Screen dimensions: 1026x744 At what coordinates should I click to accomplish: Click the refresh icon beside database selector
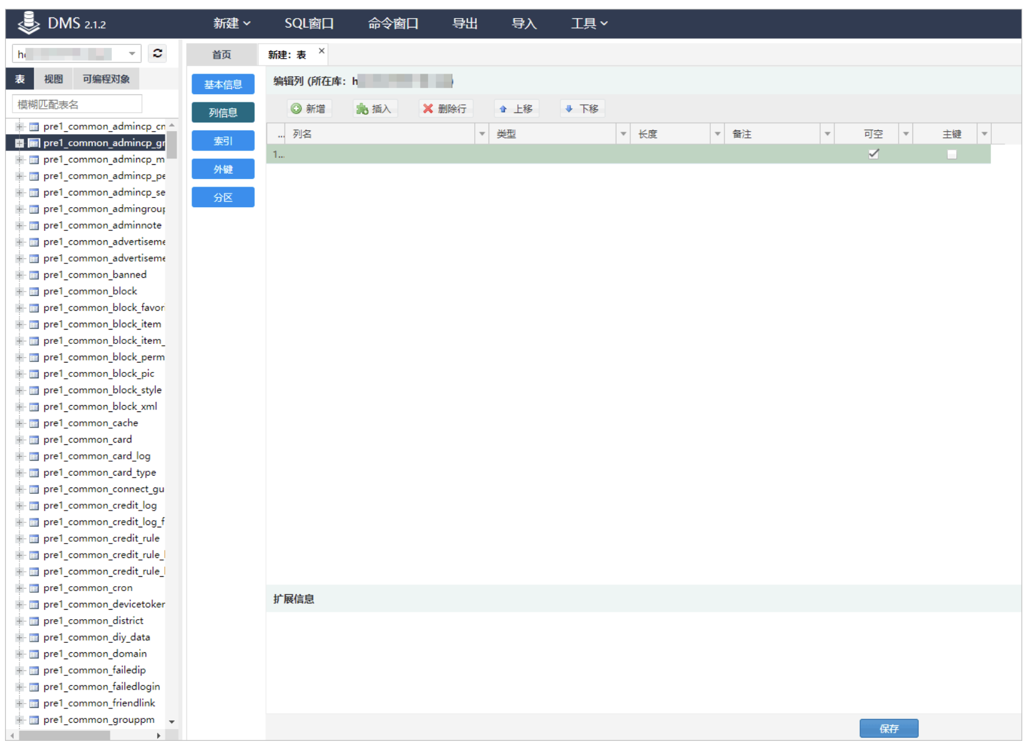(157, 54)
